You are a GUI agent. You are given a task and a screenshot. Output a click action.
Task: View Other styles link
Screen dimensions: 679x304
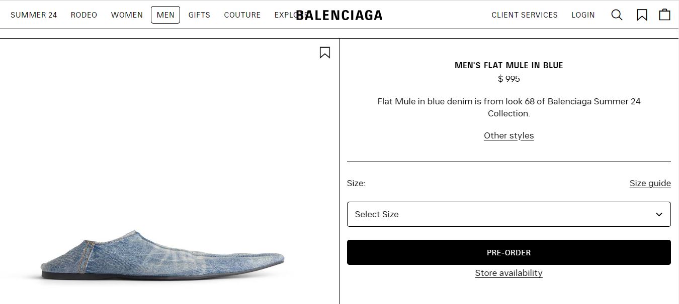[508, 135]
